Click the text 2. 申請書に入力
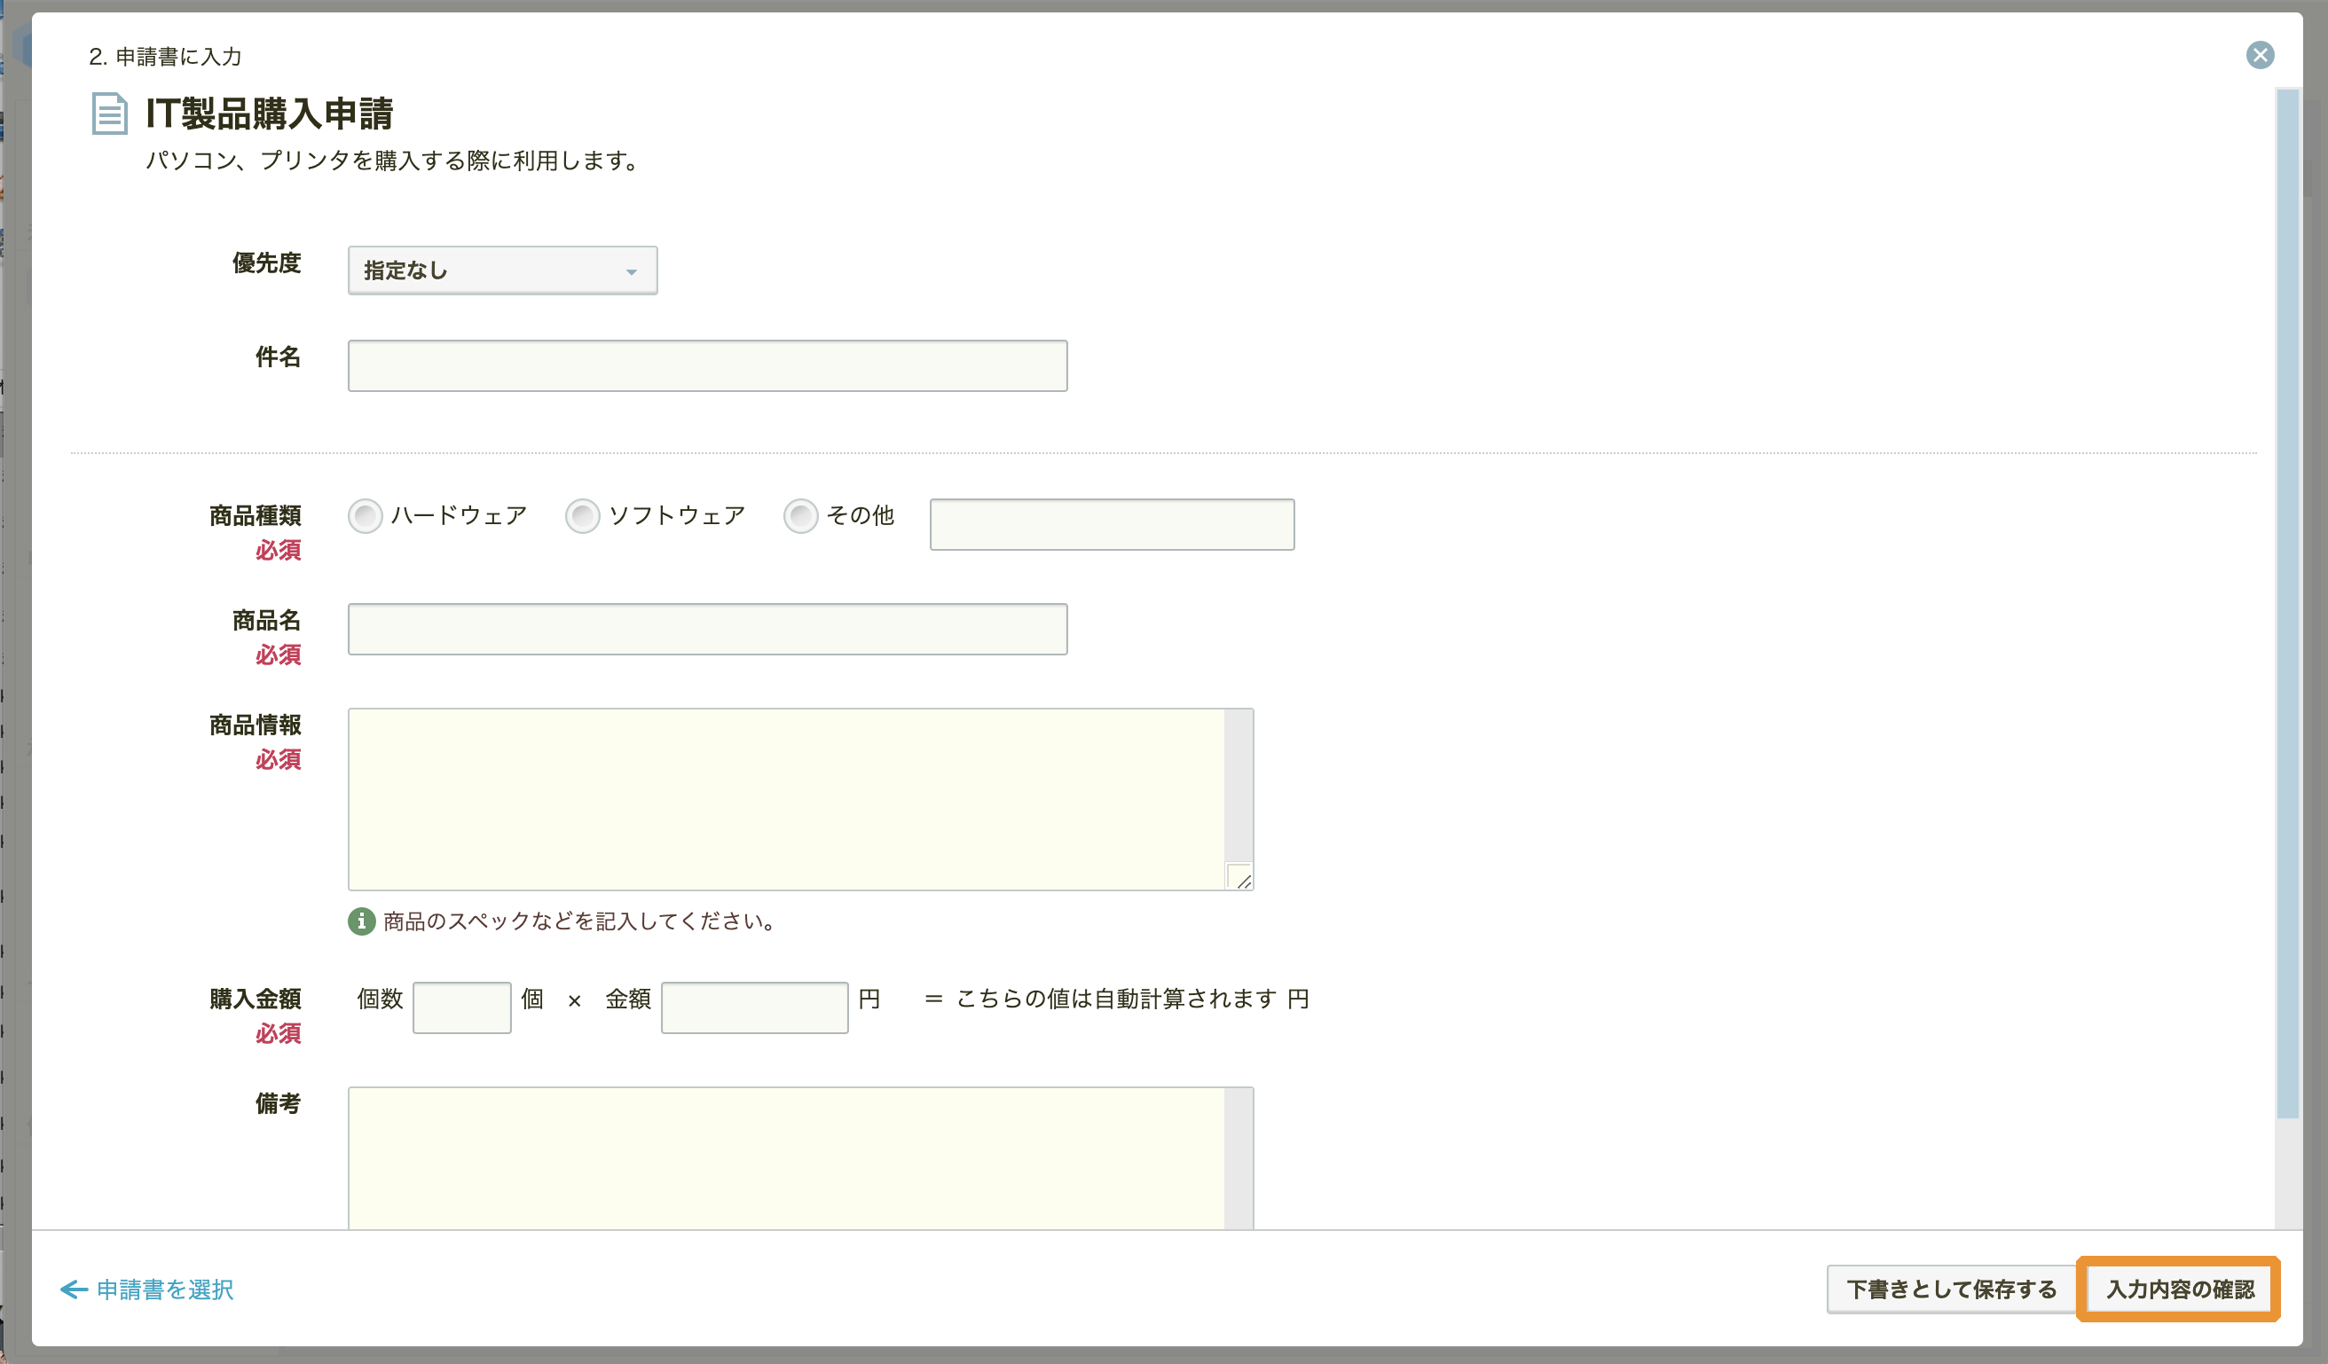 click(x=165, y=58)
